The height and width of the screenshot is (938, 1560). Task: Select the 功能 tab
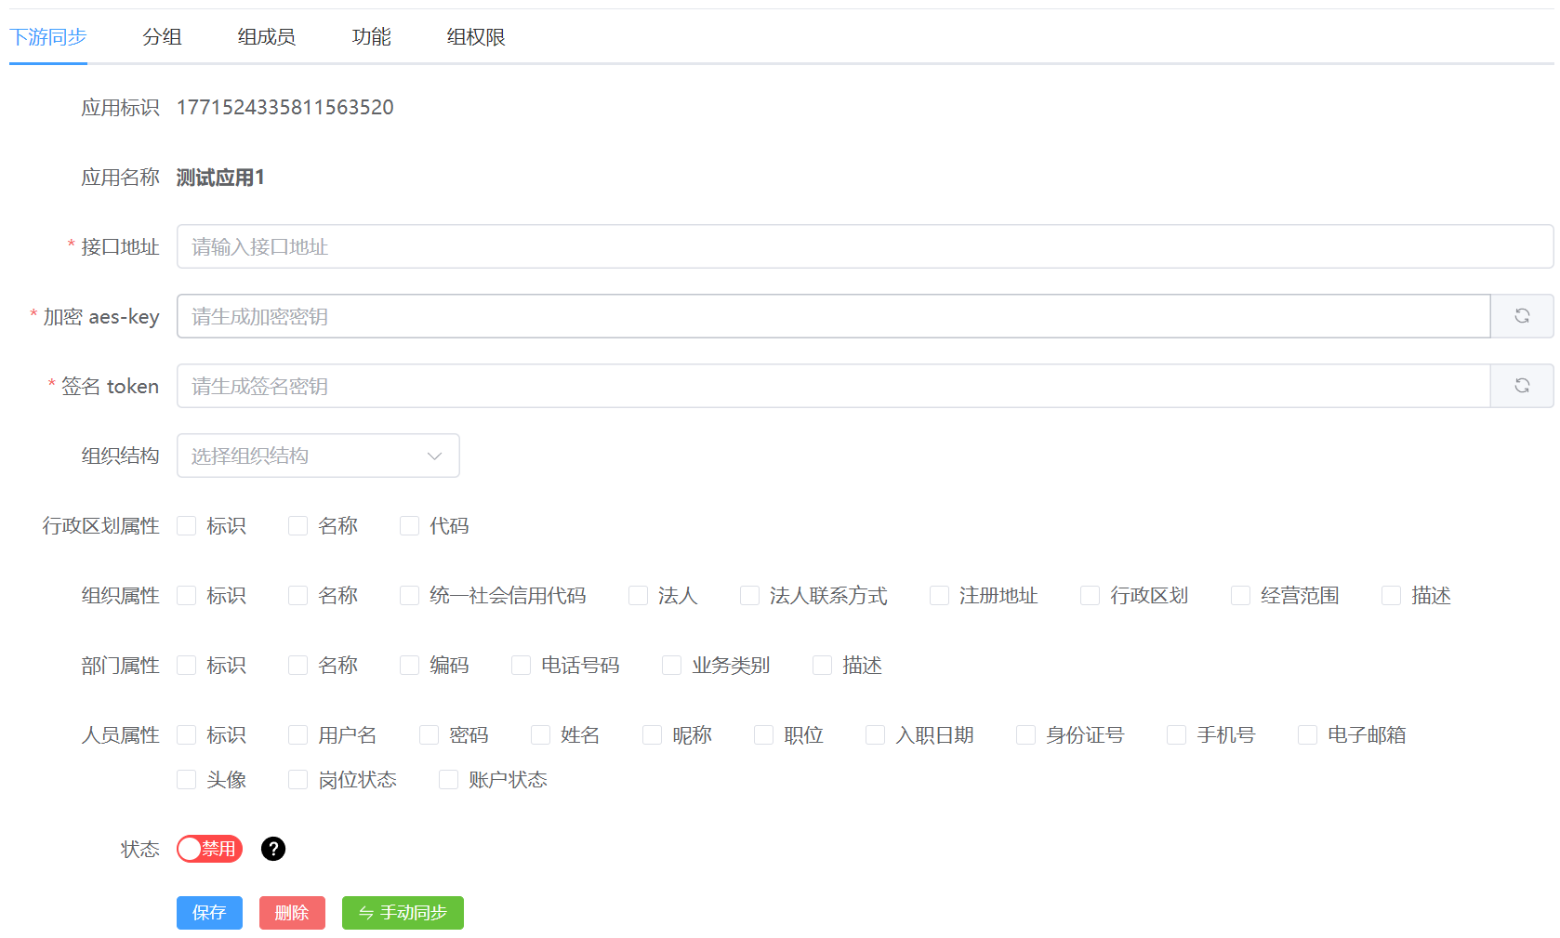371,36
